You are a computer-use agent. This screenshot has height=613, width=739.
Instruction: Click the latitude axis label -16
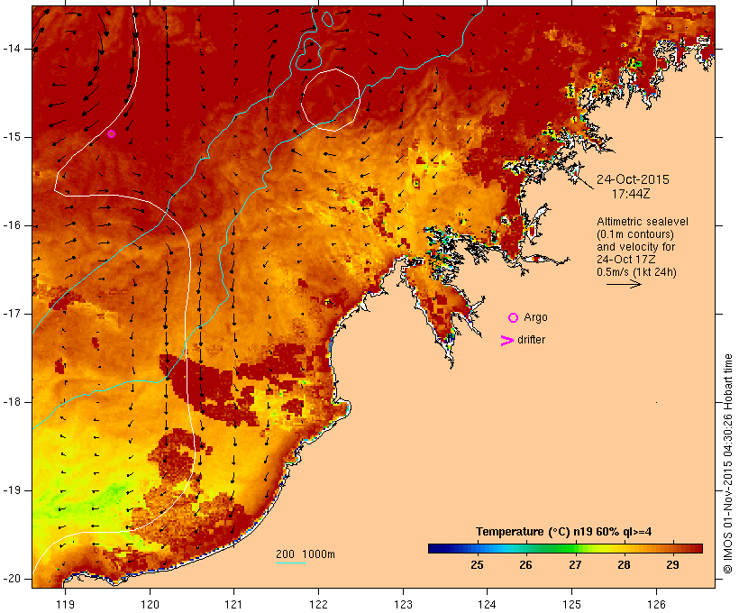[x=12, y=225]
